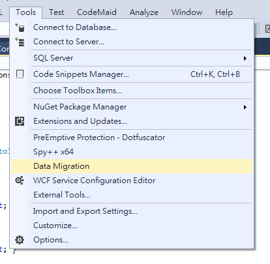Click the Options gear icon
This screenshot has height=264, width=270.
20,240
